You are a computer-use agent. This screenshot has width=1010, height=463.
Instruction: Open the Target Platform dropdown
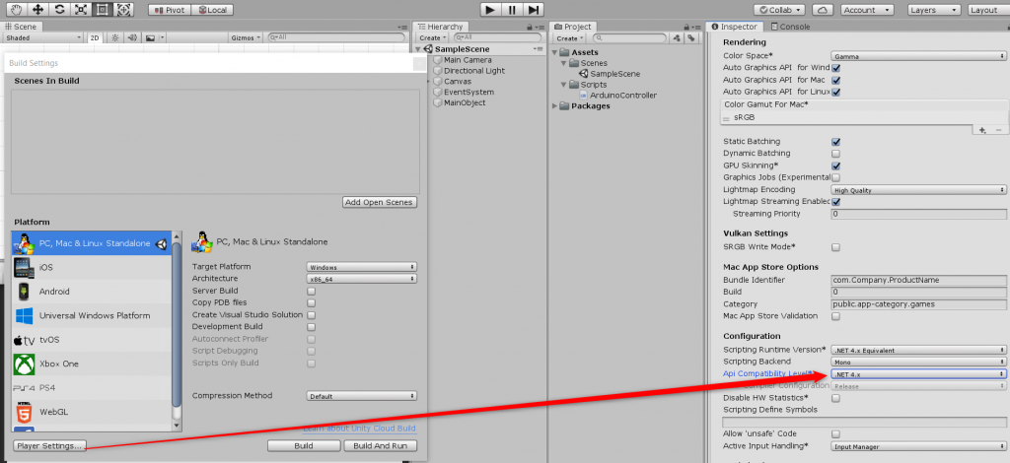361,267
